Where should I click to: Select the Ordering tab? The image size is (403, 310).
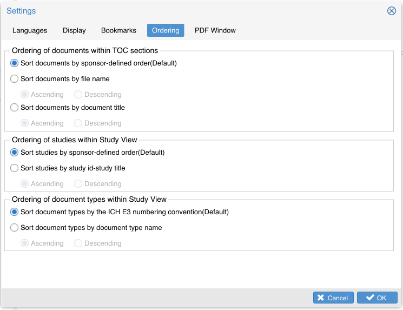[x=166, y=30]
